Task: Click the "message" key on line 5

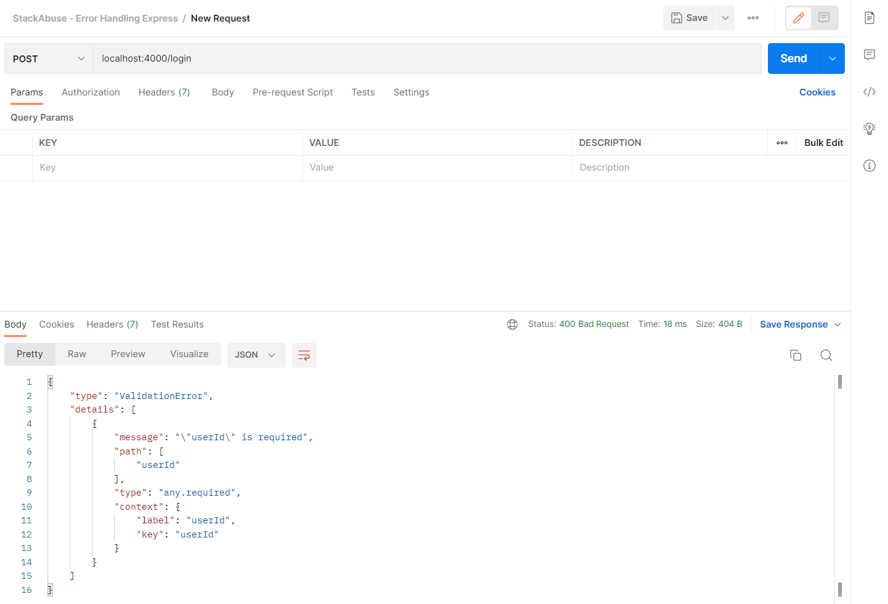Action: 139,437
